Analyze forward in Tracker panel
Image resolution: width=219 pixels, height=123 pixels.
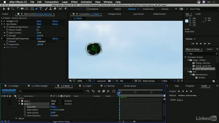[187, 91]
